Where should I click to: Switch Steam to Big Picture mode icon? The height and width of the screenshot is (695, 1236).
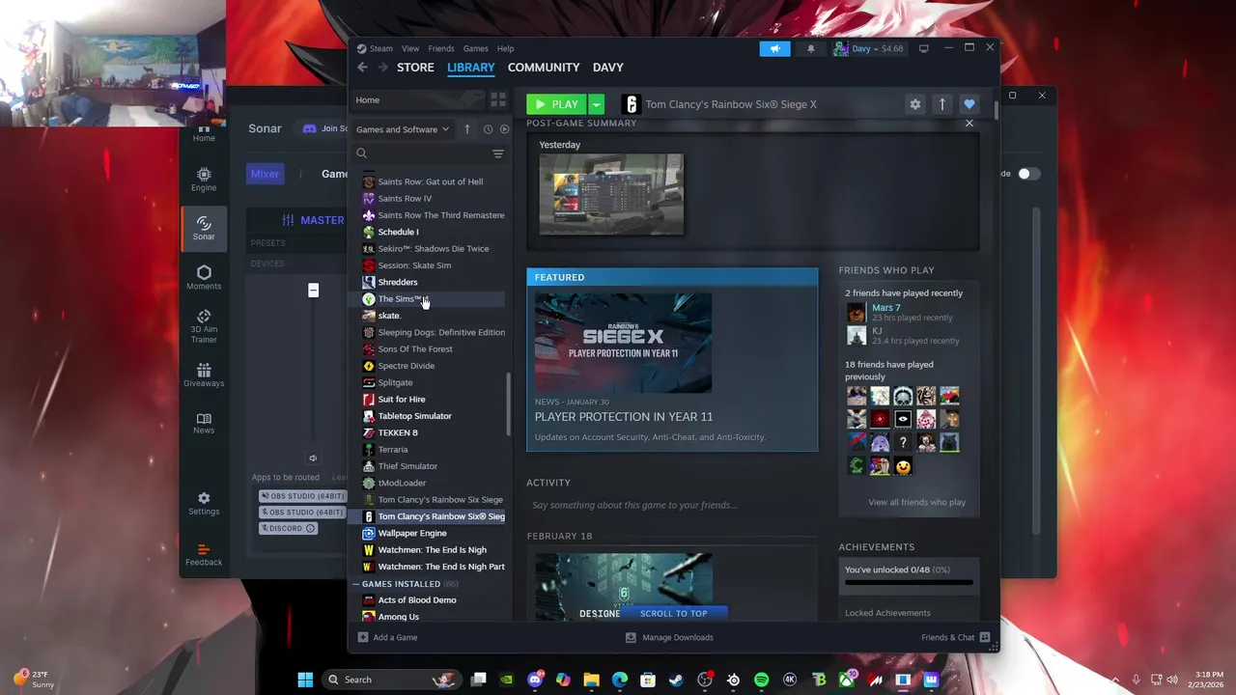[x=923, y=48]
